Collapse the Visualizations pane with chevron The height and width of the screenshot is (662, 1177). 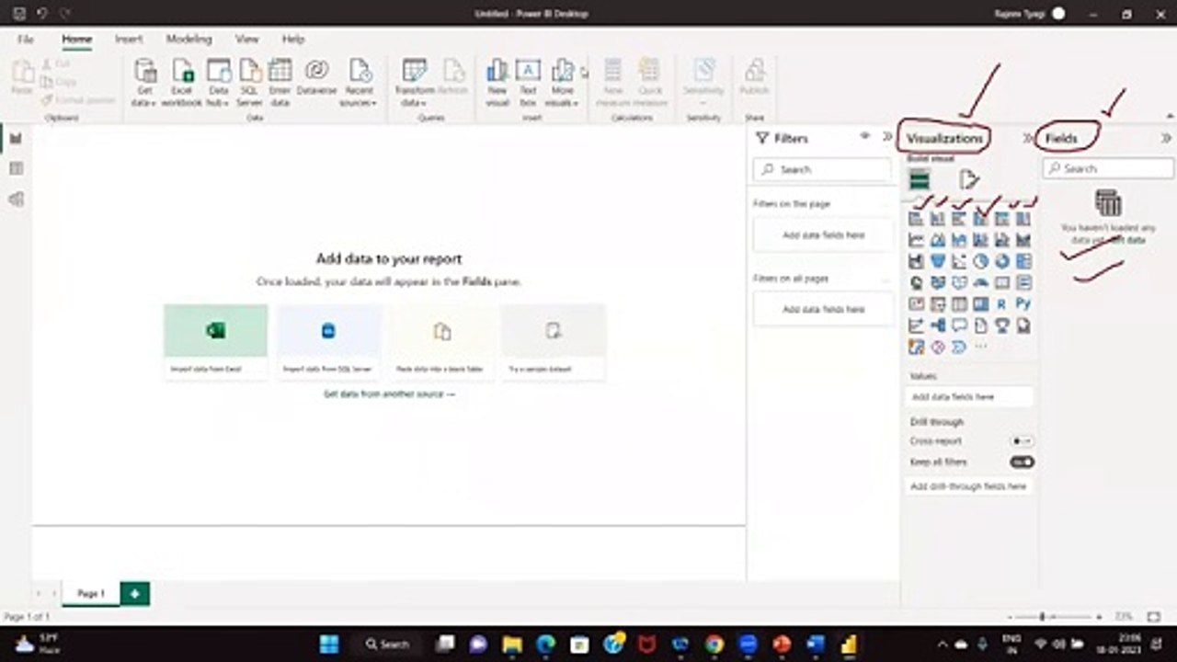(1028, 138)
